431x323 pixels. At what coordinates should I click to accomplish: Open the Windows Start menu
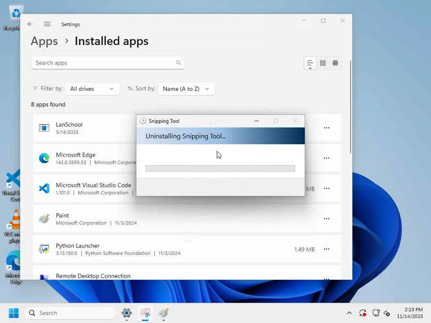click(x=14, y=313)
